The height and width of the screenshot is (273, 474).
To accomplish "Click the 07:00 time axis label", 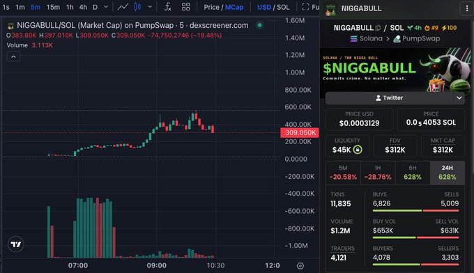I will tap(78, 266).
